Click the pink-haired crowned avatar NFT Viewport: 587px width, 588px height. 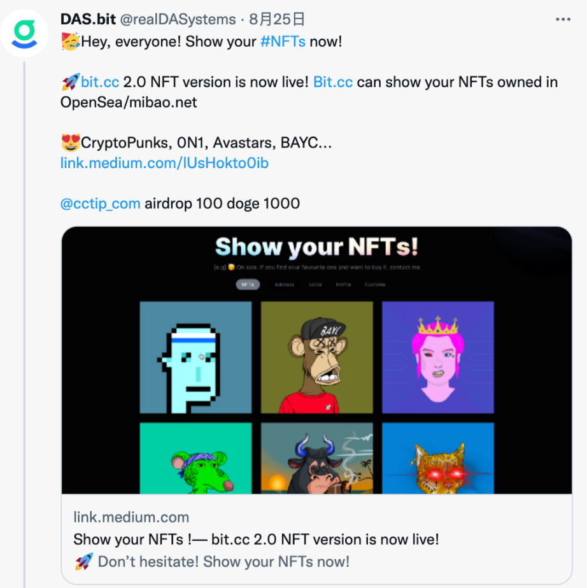[x=438, y=357]
